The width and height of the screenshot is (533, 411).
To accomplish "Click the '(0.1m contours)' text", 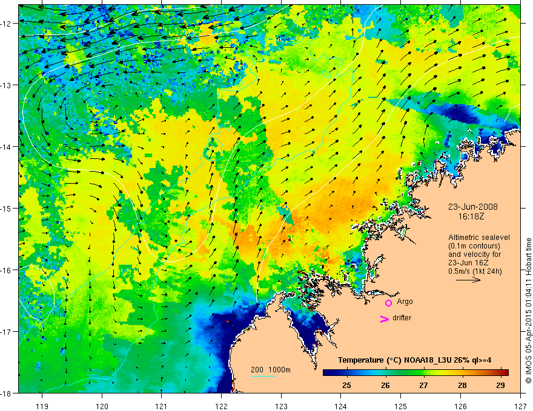I will tap(474, 246).
